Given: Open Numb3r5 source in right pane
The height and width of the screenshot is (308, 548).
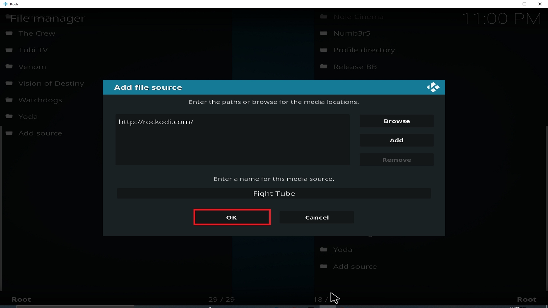Looking at the screenshot, I should [x=352, y=33].
